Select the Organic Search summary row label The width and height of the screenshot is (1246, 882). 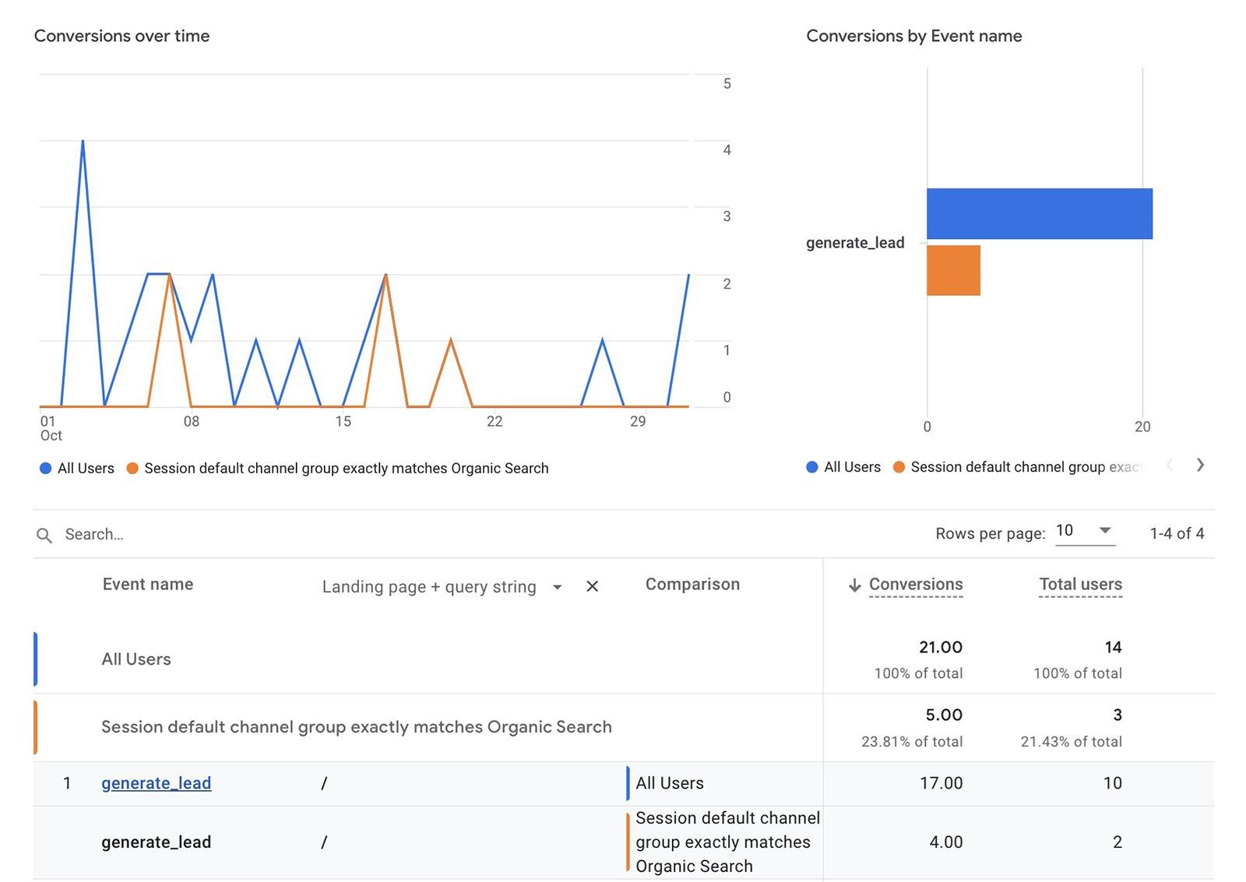click(x=357, y=727)
